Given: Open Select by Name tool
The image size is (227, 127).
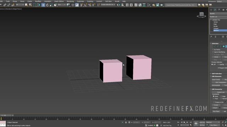Looking at the screenshot, I should 30,5.
